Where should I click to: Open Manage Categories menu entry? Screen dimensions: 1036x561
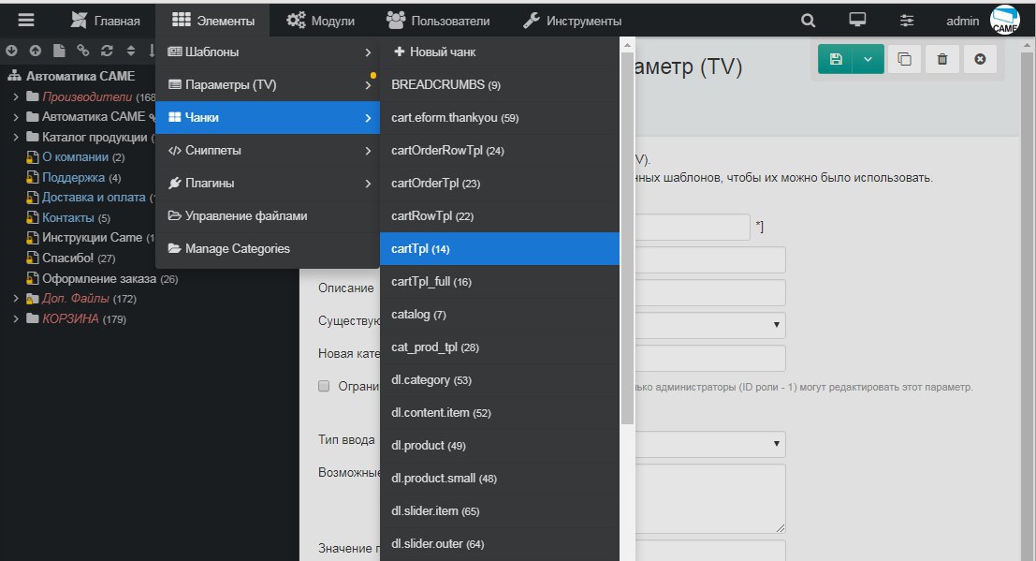(x=268, y=249)
